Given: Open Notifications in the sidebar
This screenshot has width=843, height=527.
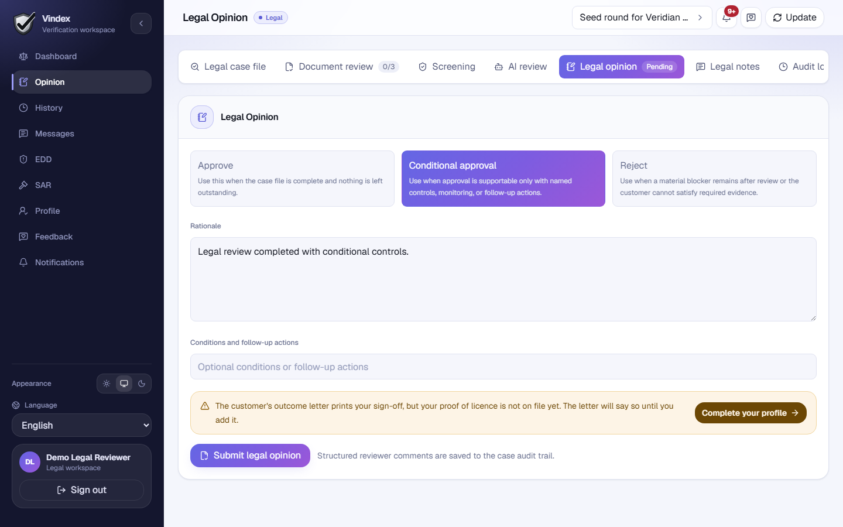Looking at the screenshot, I should click(81, 262).
